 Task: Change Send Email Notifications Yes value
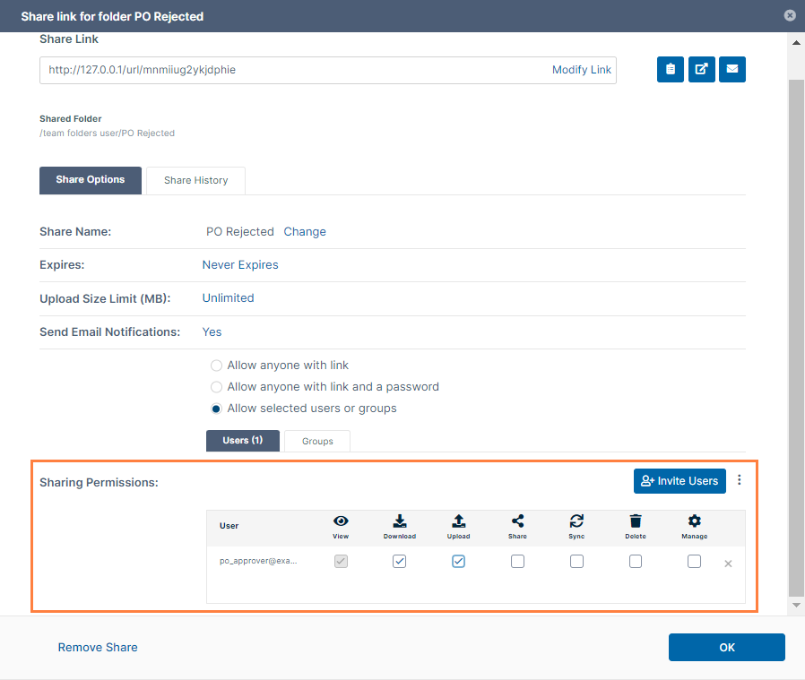[212, 331]
